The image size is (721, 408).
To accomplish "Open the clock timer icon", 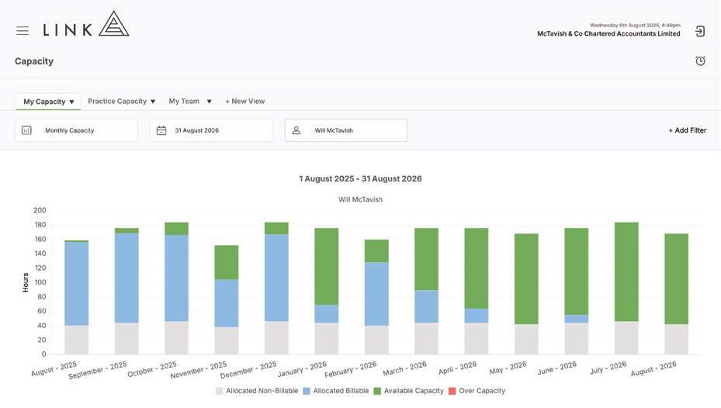I will 700,61.
